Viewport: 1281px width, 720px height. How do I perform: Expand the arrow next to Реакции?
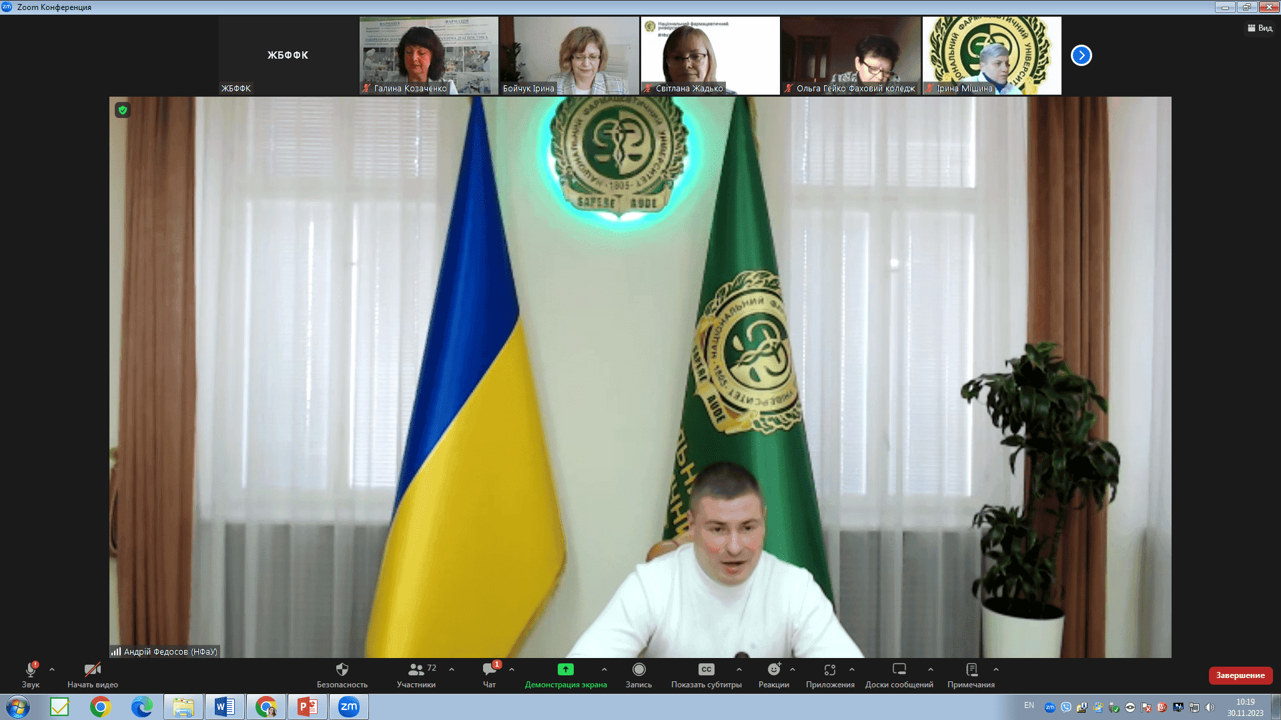(793, 669)
